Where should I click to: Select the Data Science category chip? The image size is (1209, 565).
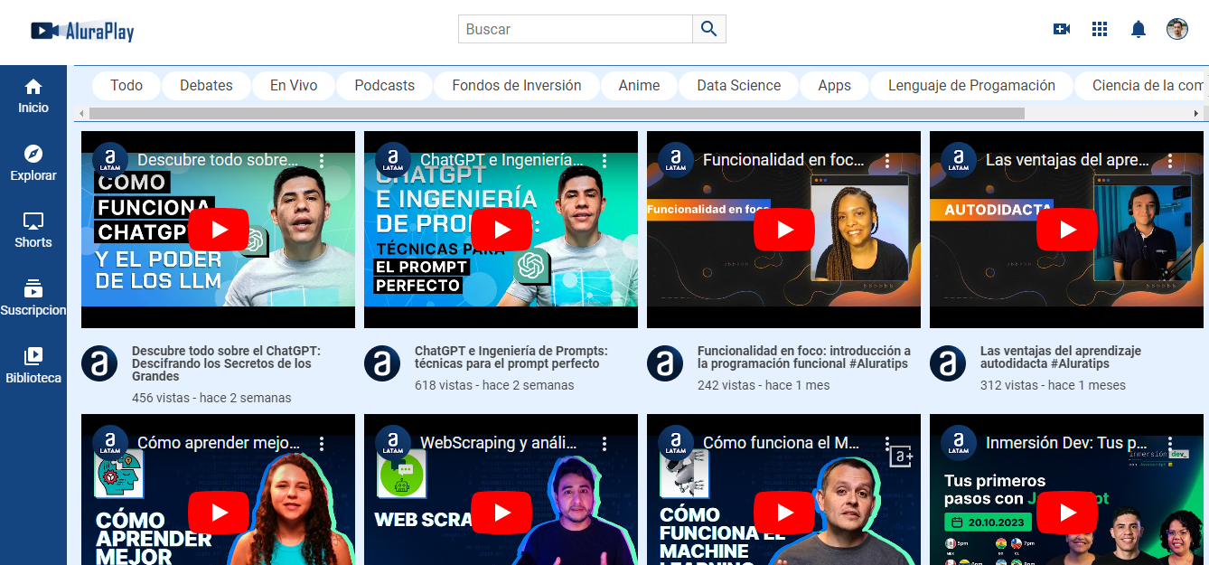(739, 85)
